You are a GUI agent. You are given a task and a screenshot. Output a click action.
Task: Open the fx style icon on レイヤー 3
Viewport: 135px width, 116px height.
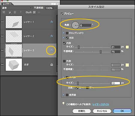[52, 50]
